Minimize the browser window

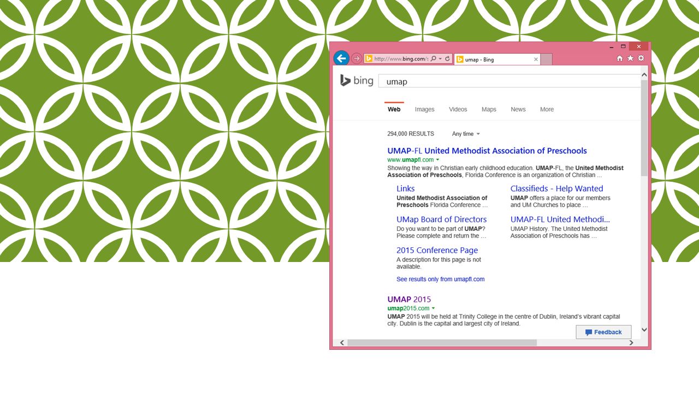611,46
